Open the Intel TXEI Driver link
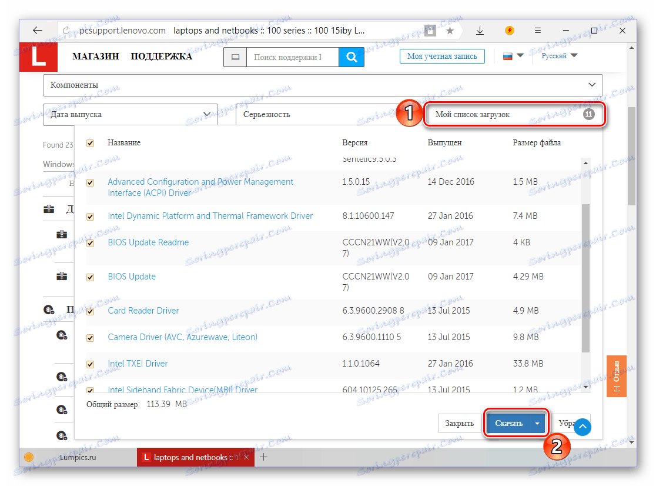 [138, 364]
